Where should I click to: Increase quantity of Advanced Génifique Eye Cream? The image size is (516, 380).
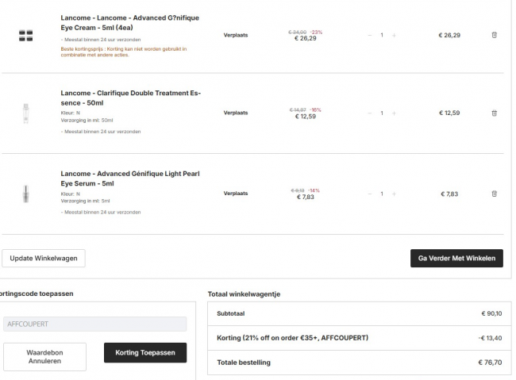coord(394,35)
